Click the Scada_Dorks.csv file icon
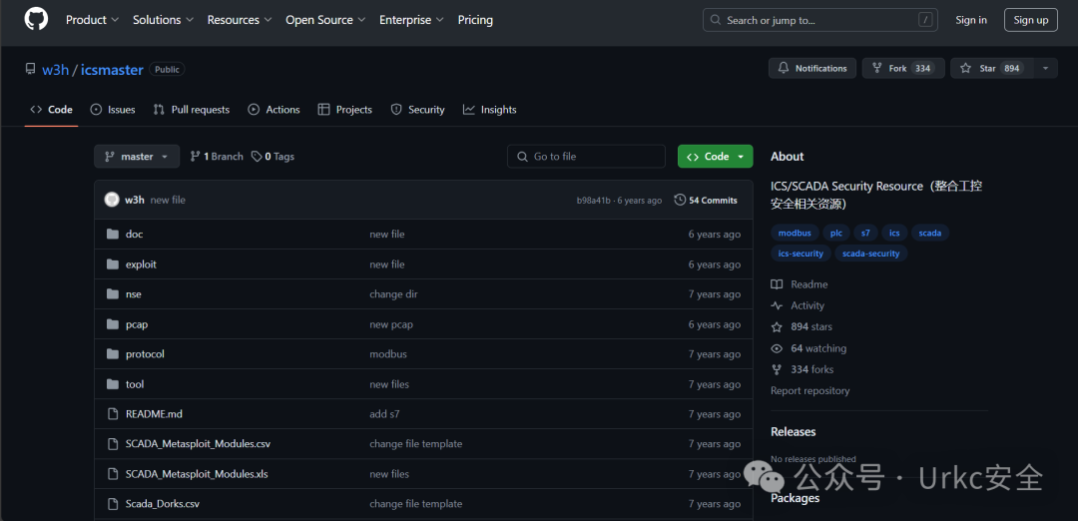 pos(113,504)
